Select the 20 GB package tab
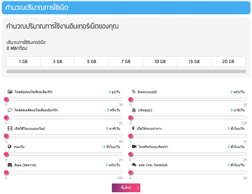 click(x=228, y=62)
